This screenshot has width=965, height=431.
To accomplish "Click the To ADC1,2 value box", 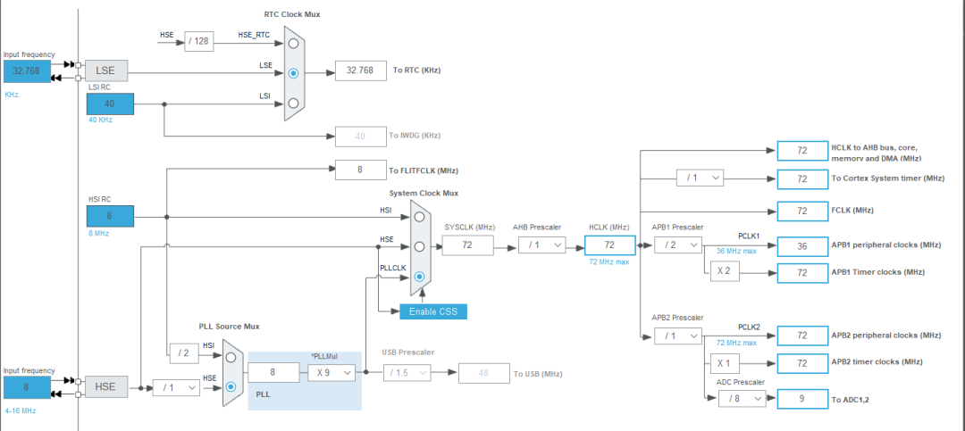I will tap(802, 399).
